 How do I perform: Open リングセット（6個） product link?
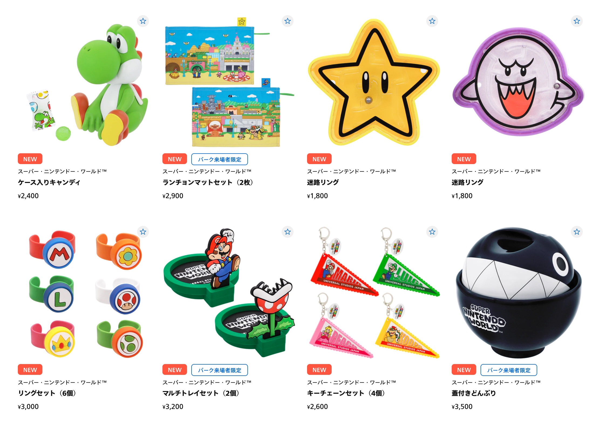point(47,393)
